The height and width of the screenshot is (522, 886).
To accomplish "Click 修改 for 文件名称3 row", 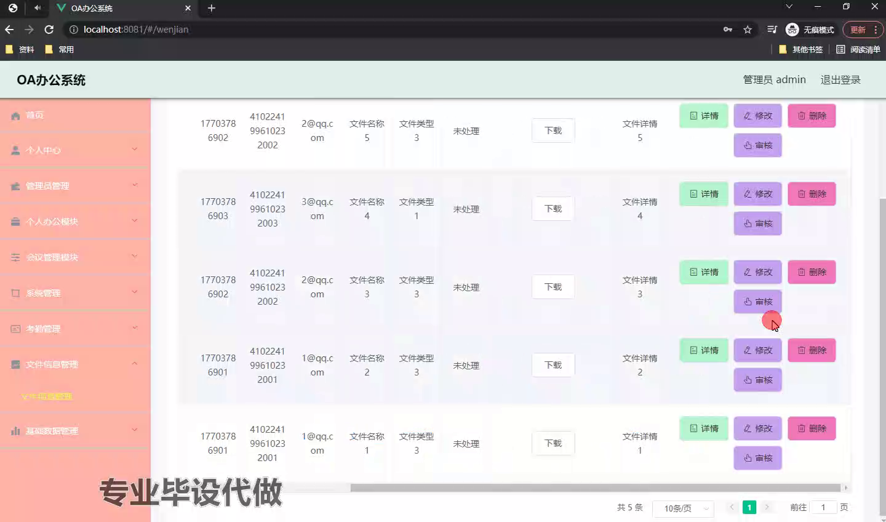I will tap(757, 272).
